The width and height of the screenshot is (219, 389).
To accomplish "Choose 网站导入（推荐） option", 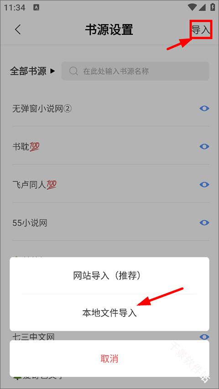I will pyautogui.click(x=109, y=276).
